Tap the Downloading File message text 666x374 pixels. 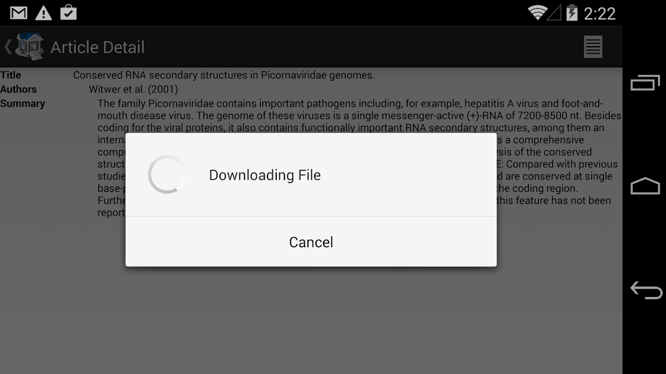click(x=265, y=175)
